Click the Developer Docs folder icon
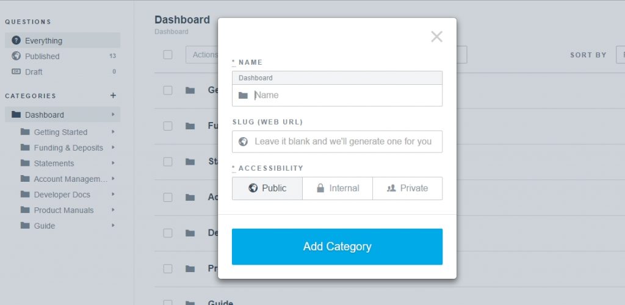This screenshot has height=305, width=625. [x=25, y=195]
